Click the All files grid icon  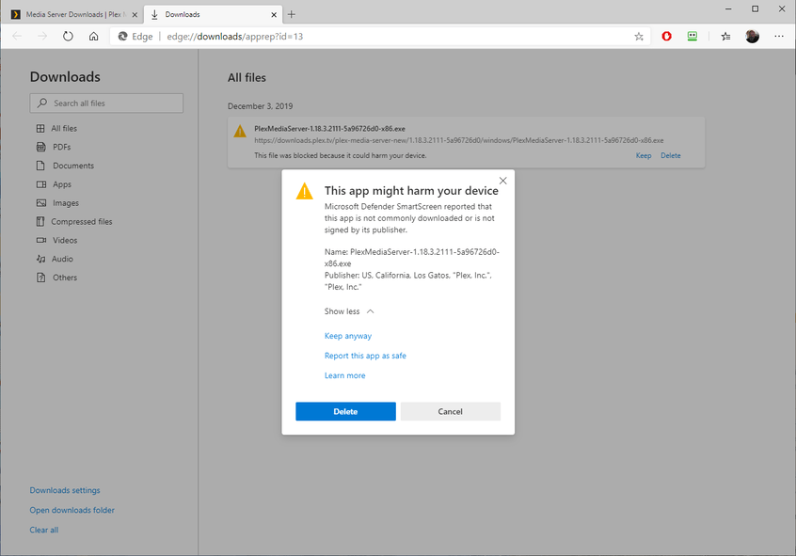40,129
